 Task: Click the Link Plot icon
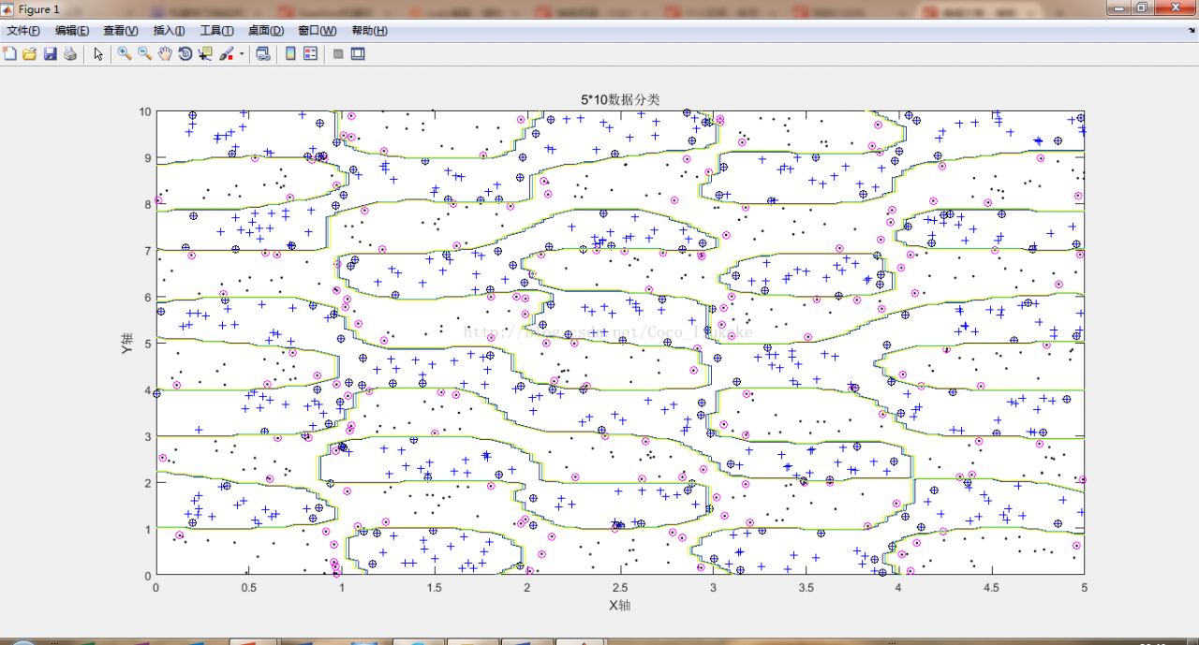[263, 53]
